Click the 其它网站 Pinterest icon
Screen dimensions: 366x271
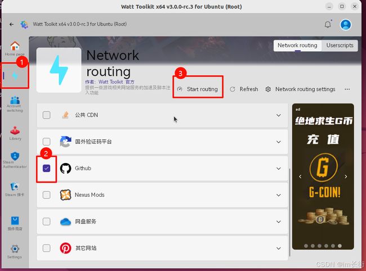65,248
